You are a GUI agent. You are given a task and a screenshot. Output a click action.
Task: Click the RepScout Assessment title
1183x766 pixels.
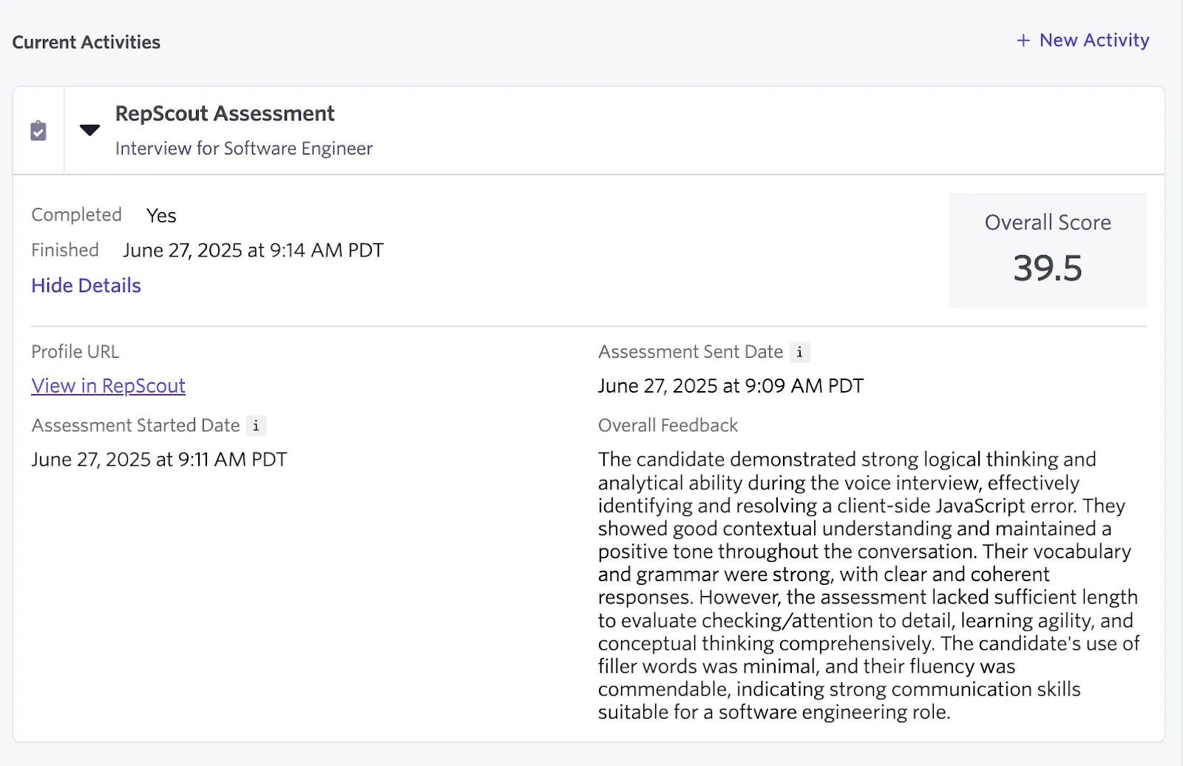225,114
